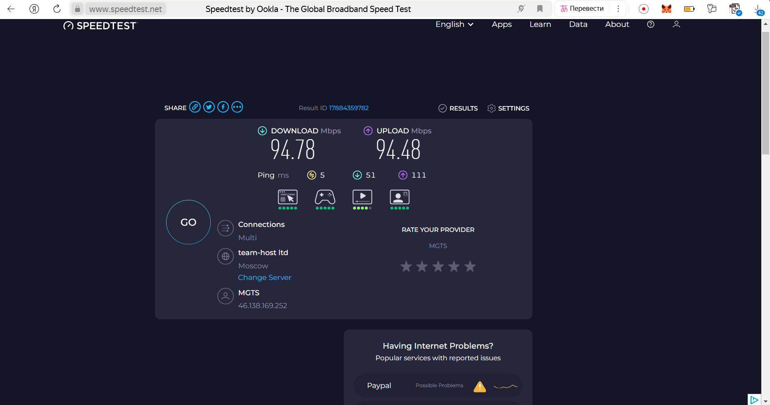Click the Paypal warning triangle icon
The height and width of the screenshot is (405, 770).
480,386
